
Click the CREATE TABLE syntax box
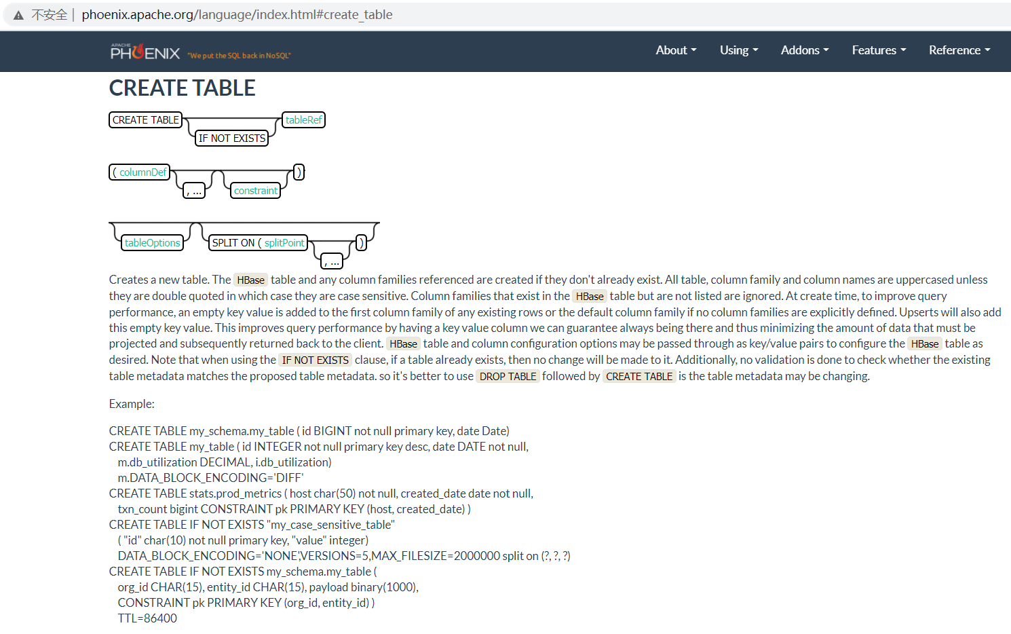(x=146, y=120)
